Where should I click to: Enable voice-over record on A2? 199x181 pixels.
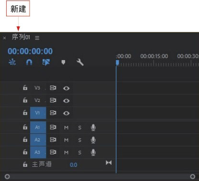coord(93,140)
